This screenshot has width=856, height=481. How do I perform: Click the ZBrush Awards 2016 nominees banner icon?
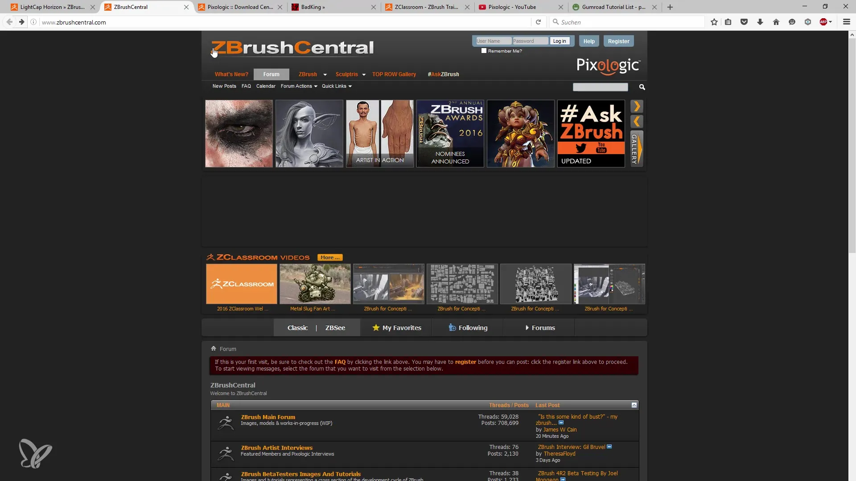(450, 133)
